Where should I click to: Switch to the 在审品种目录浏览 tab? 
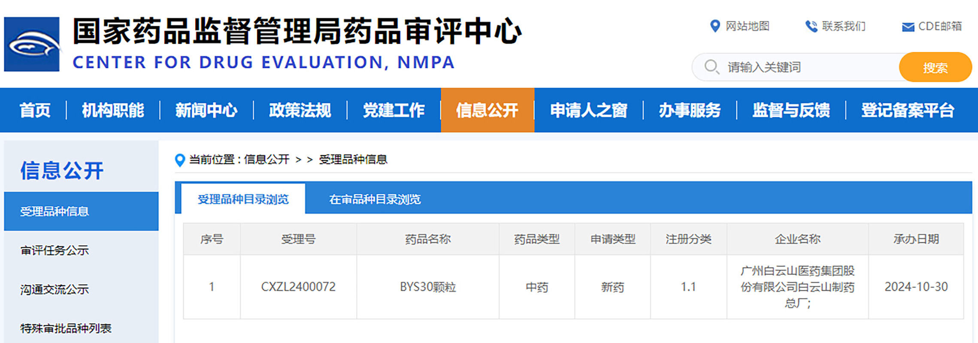375,199
